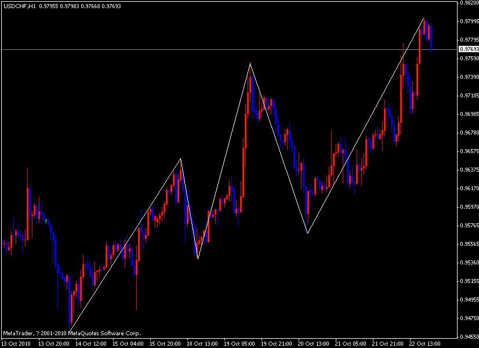Click the 13 Oct 20:00 time axis label
Screen dimensions: 479x348
(x=54, y=344)
